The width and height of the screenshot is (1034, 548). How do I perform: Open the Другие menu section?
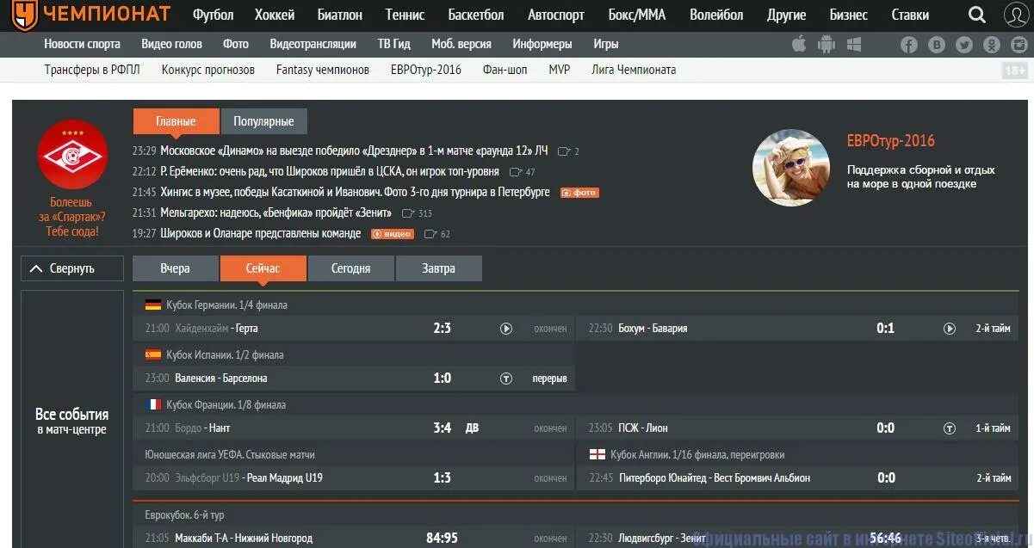pos(786,15)
